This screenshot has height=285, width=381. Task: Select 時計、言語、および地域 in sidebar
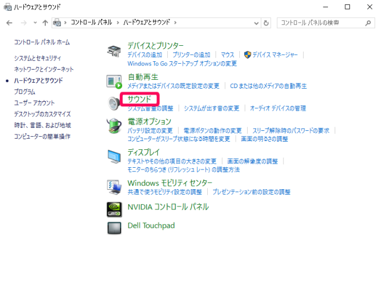pyautogui.click(x=42, y=126)
